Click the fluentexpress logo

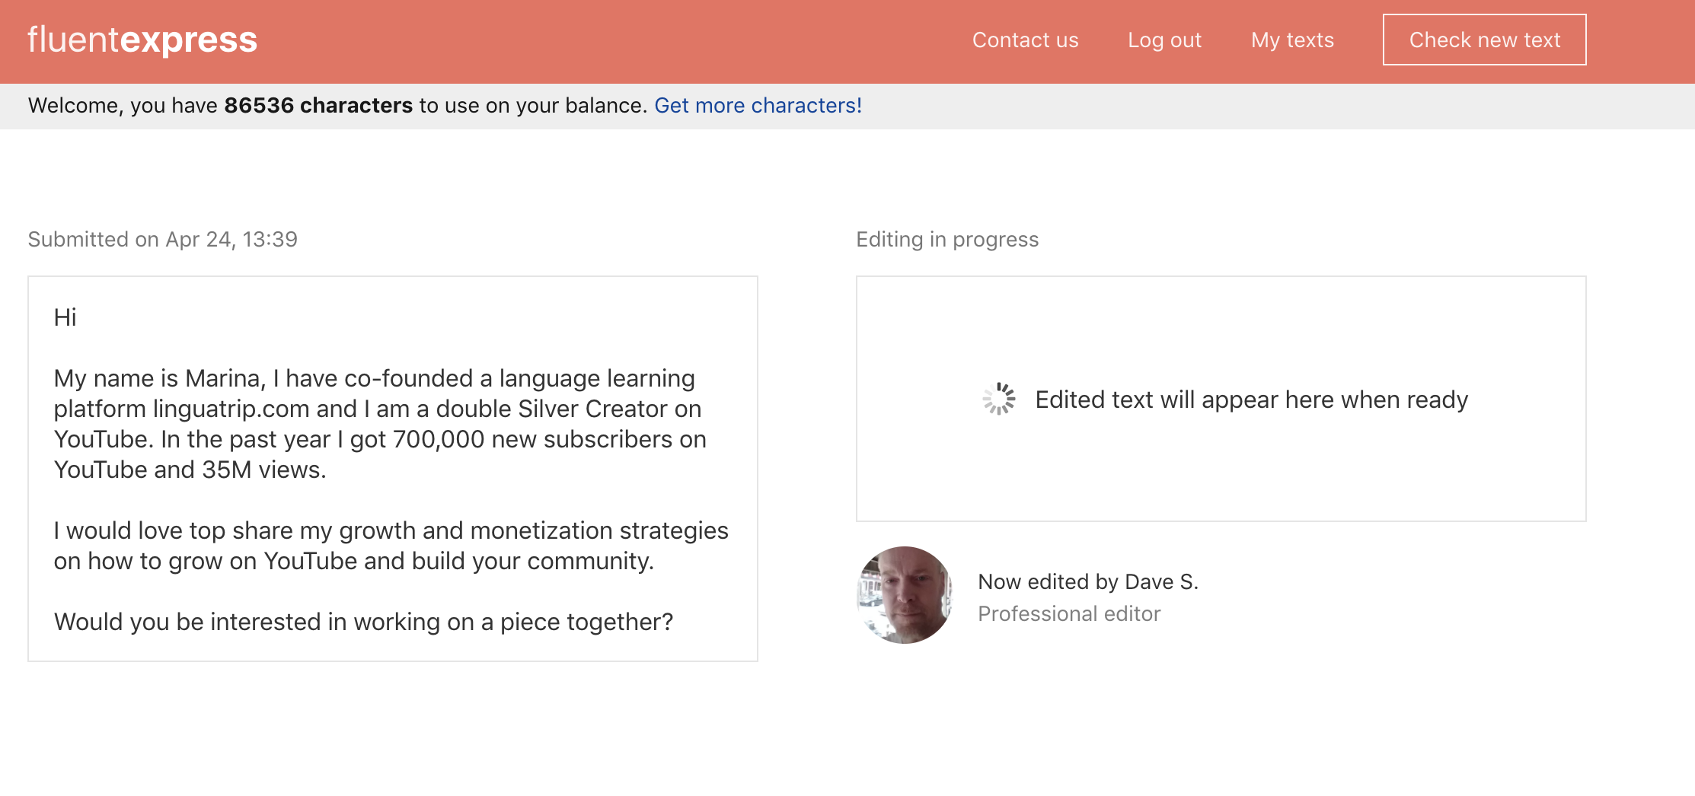pos(142,40)
